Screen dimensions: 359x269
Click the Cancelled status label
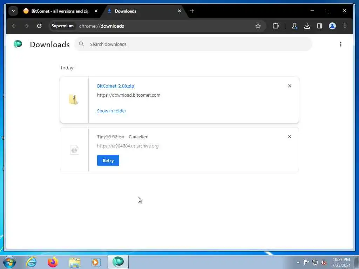click(138, 137)
